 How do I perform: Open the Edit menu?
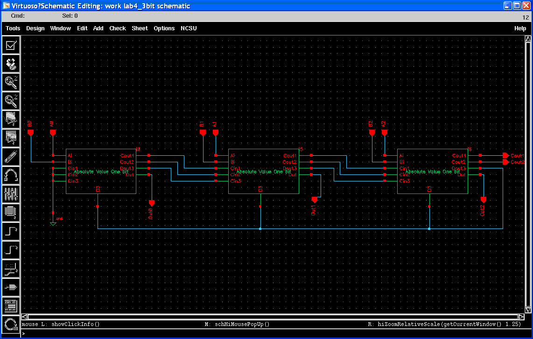pyautogui.click(x=82, y=28)
